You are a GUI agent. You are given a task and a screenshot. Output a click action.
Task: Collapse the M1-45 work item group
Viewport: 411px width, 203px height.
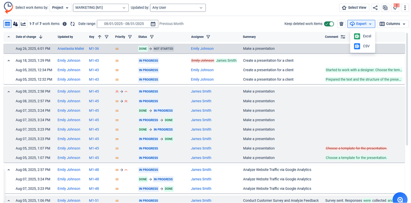[x=9, y=91]
